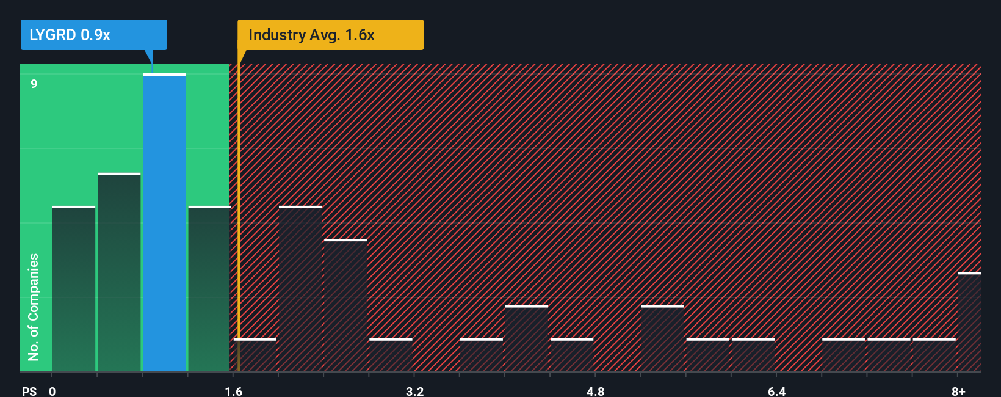Select the first dark green bar
The height and width of the screenshot is (397, 1001).
point(74,289)
